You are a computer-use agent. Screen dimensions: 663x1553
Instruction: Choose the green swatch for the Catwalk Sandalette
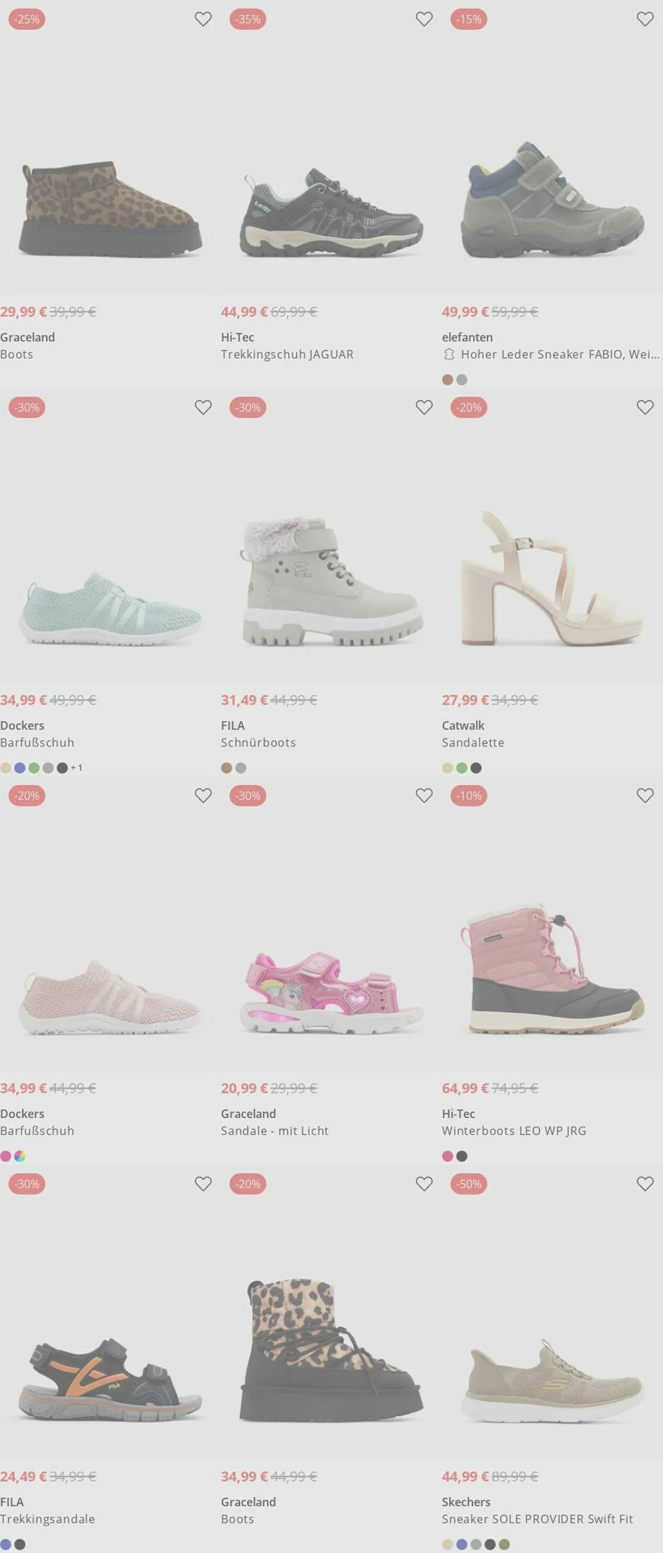click(461, 768)
